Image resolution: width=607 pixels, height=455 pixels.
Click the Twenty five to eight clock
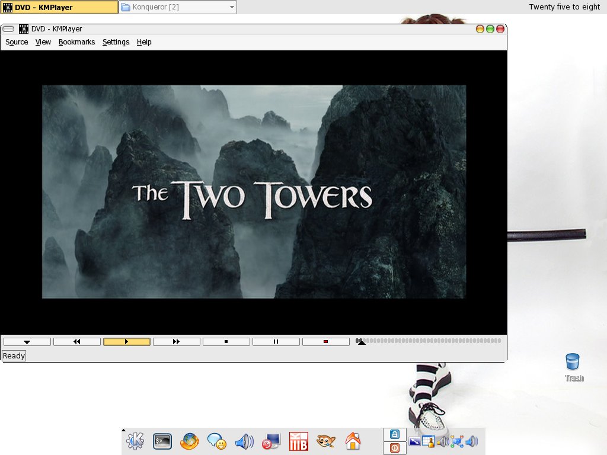564,7
